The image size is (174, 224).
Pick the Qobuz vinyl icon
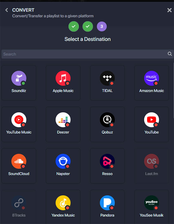(x=107, y=120)
